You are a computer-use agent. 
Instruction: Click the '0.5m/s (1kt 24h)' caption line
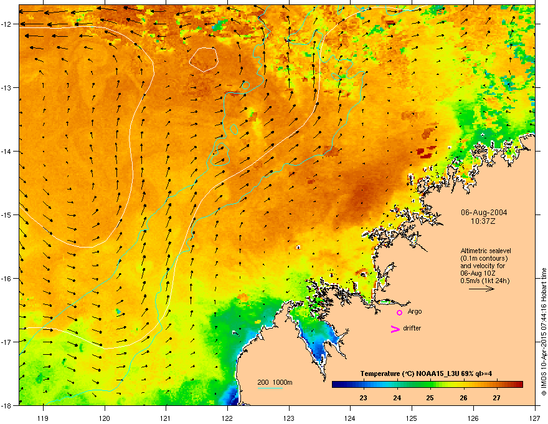(485, 281)
